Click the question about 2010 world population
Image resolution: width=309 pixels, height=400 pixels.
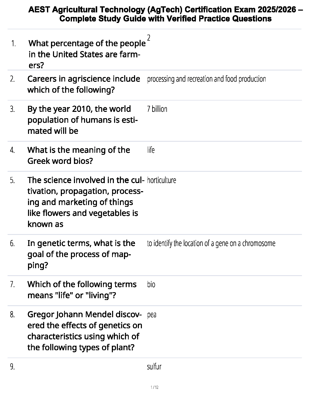(x=82, y=120)
